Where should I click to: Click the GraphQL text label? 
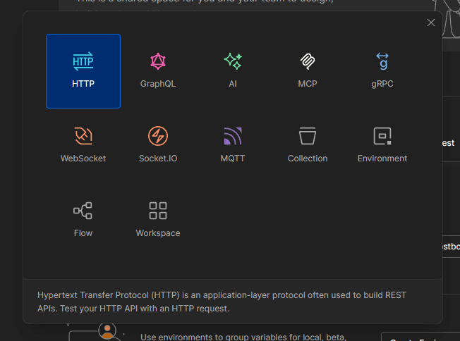[158, 84]
